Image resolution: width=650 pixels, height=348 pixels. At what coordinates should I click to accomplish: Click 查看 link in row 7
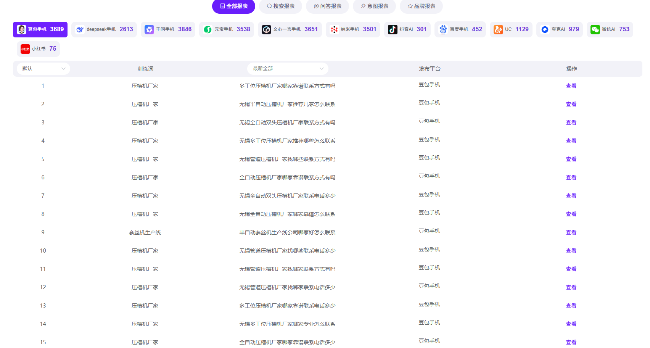click(x=571, y=196)
